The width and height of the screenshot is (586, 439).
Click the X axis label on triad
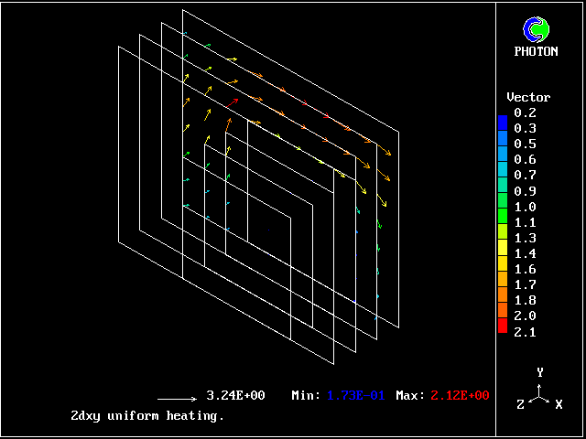coord(559,403)
